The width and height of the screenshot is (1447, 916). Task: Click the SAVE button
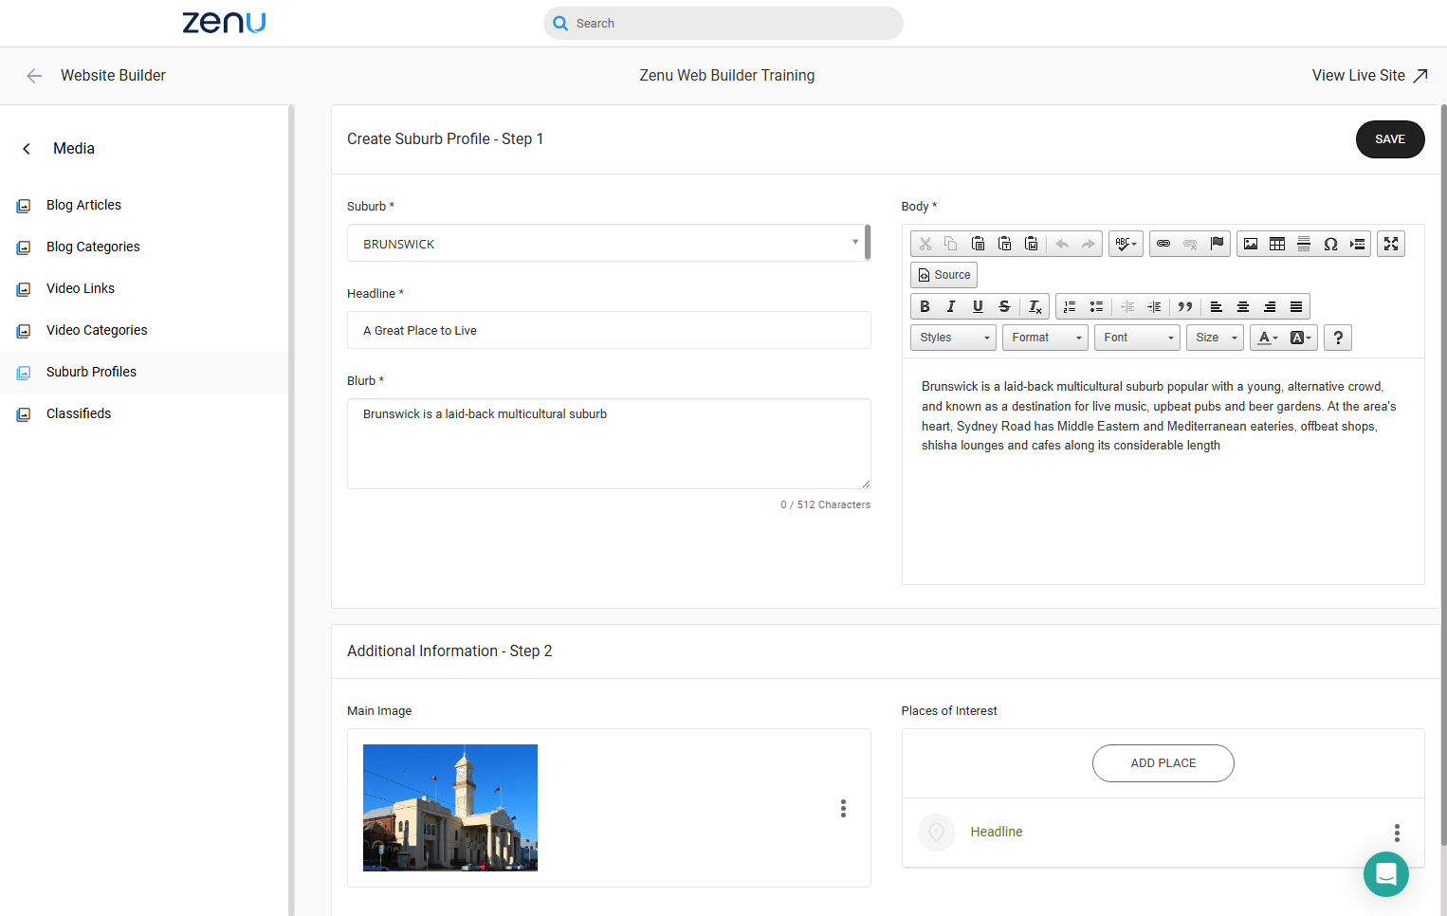(x=1390, y=139)
